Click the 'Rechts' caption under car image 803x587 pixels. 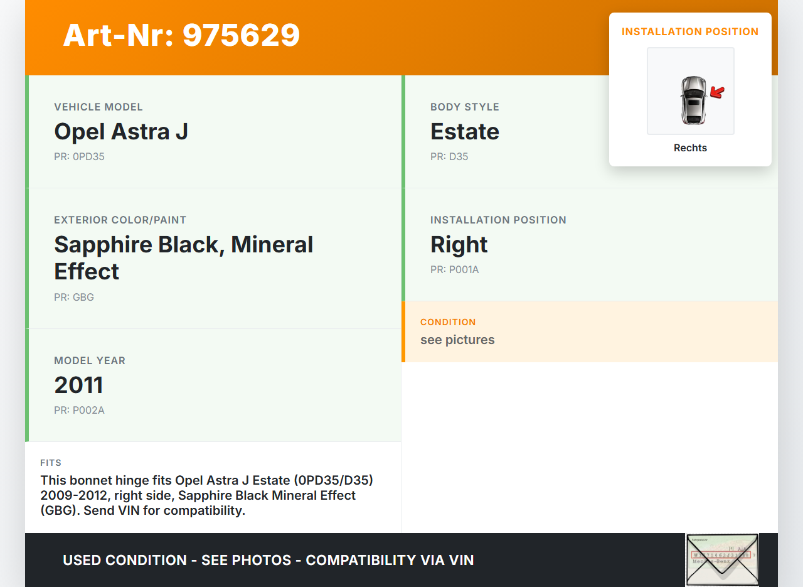690,148
